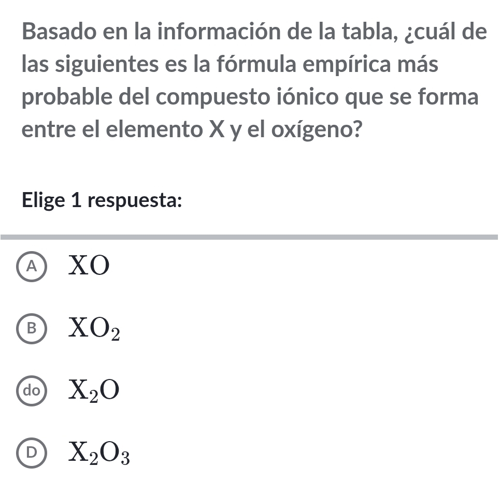Choose the X₂O₃ answer option
This screenshot has height=496, width=500.
pos(98,453)
